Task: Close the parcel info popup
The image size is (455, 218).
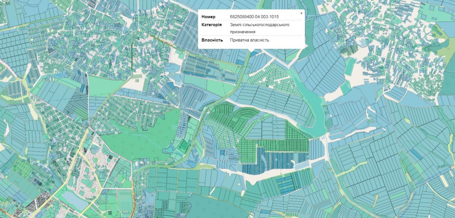Action: click(301, 13)
